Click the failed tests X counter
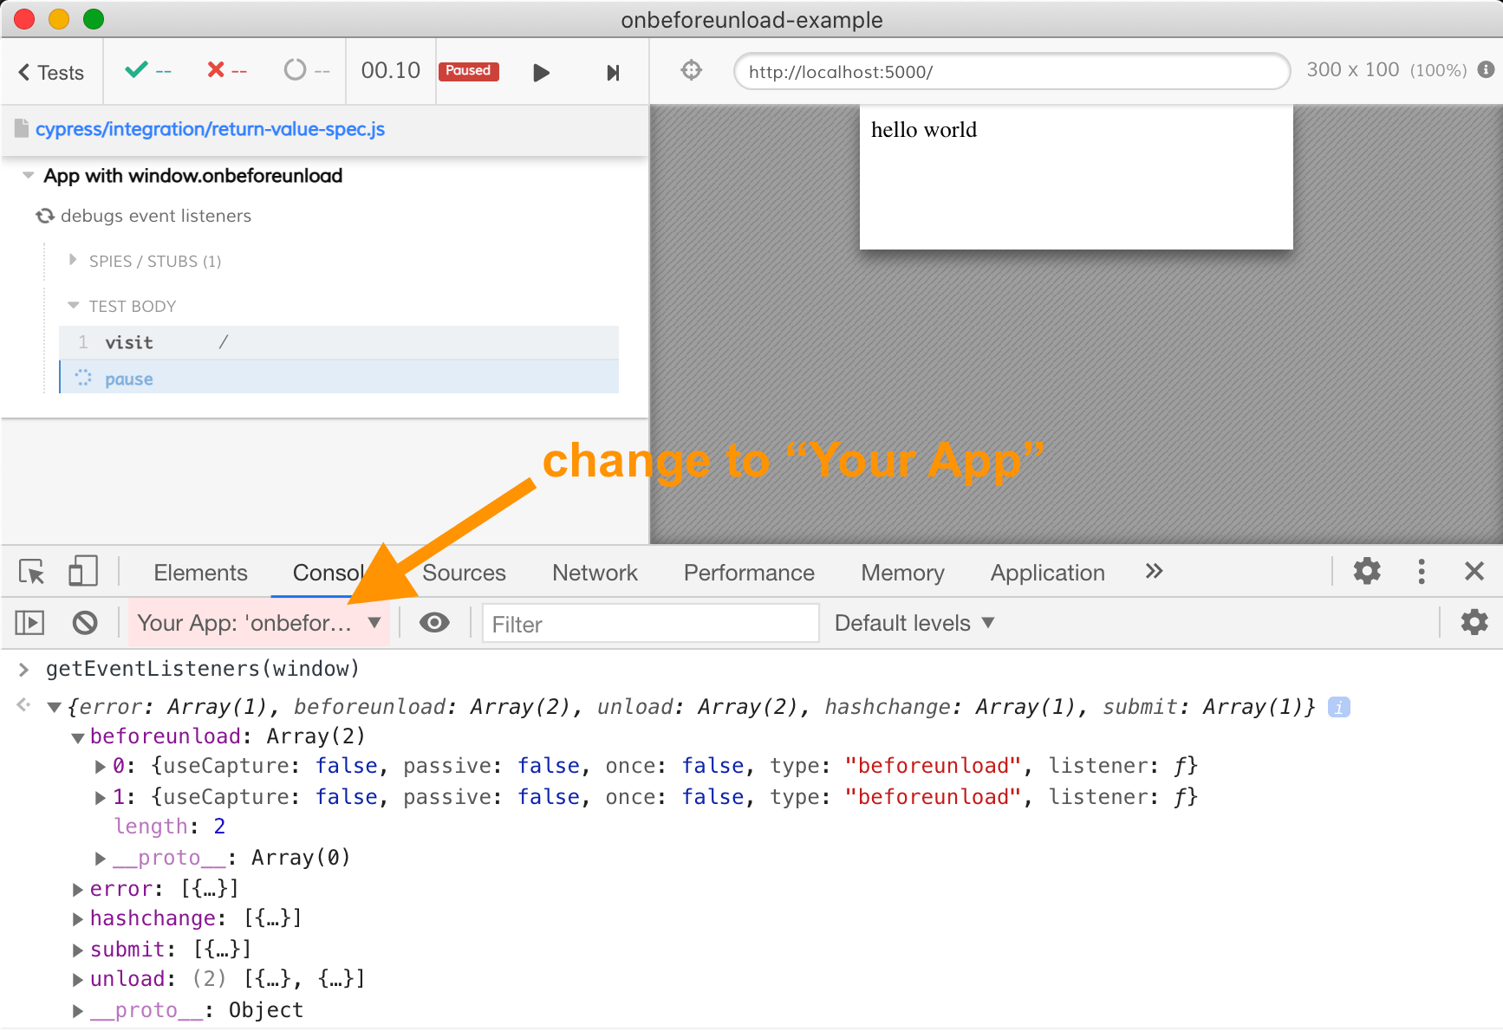Screen dimensions: 1503x1031 tap(227, 70)
